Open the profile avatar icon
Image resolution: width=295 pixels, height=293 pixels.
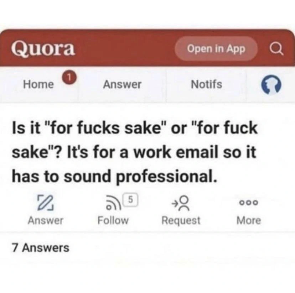272,85
